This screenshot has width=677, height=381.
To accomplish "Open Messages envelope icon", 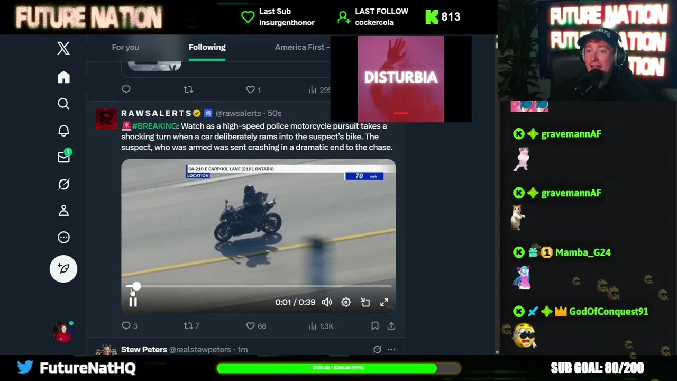I will (x=63, y=157).
